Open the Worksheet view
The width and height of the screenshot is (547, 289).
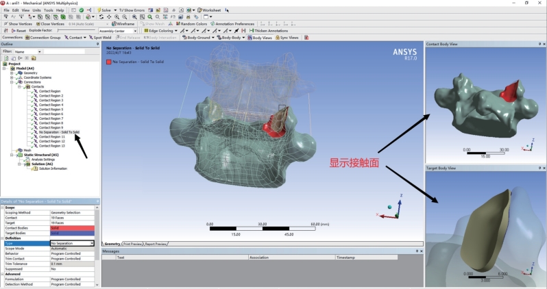pos(209,10)
